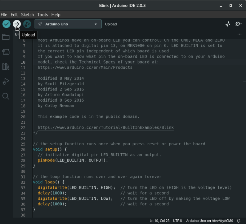Click the Upload arrow button

[17, 24]
